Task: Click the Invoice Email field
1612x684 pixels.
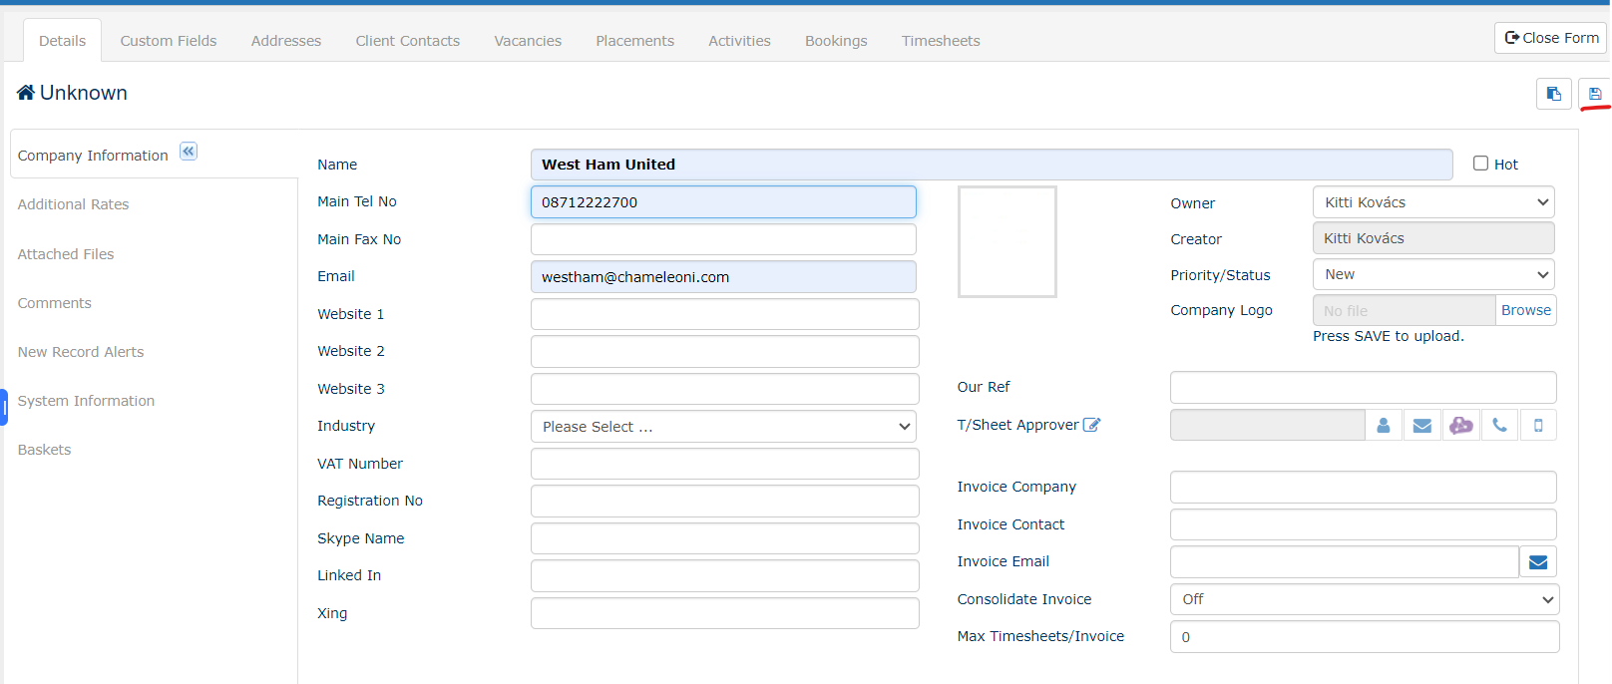Action: point(1345,562)
